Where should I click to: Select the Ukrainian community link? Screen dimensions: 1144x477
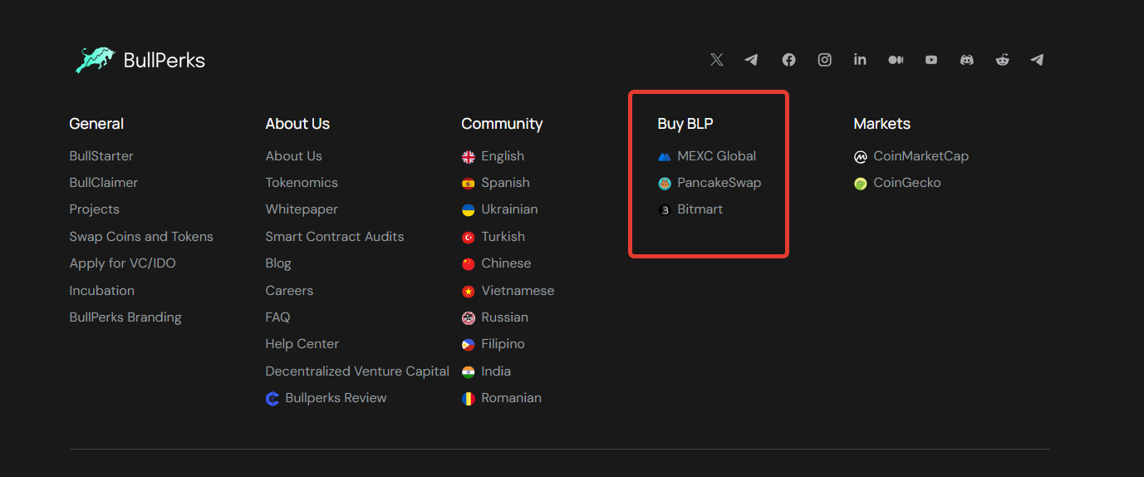pos(500,209)
